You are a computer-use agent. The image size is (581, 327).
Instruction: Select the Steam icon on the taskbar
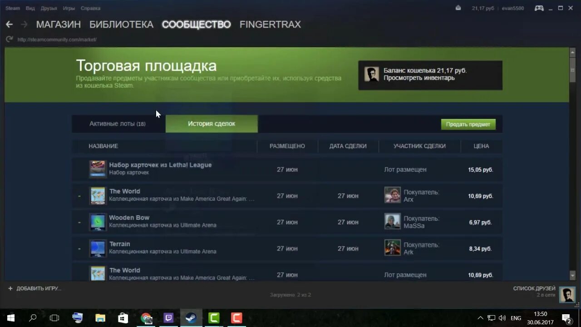(191, 318)
